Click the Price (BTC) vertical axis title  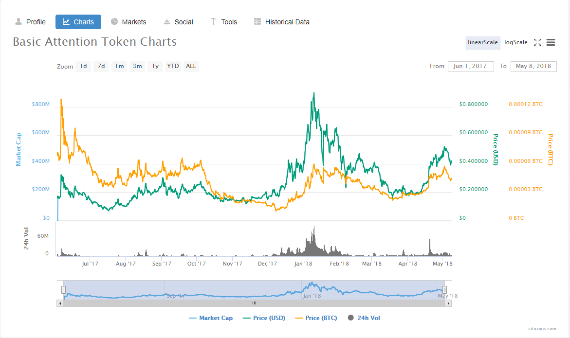click(x=551, y=150)
